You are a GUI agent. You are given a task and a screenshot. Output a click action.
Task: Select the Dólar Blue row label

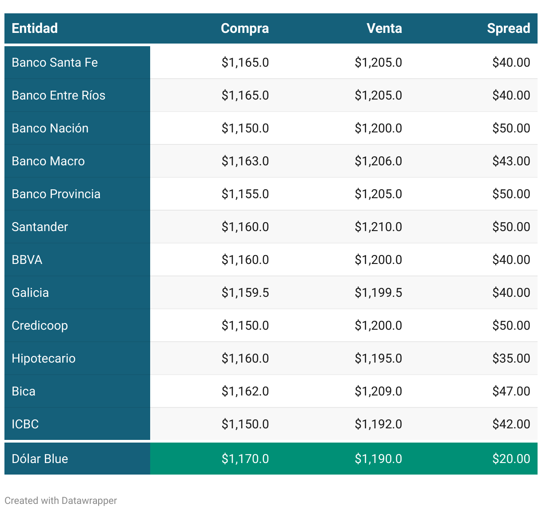tap(40, 459)
